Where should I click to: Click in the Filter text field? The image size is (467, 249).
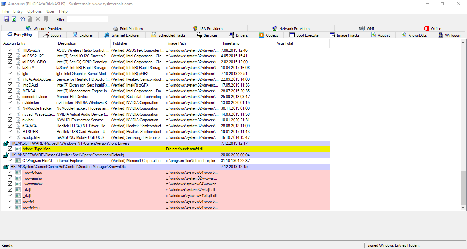click(88, 19)
